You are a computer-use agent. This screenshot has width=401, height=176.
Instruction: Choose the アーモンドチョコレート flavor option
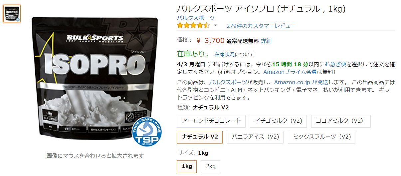211,121
